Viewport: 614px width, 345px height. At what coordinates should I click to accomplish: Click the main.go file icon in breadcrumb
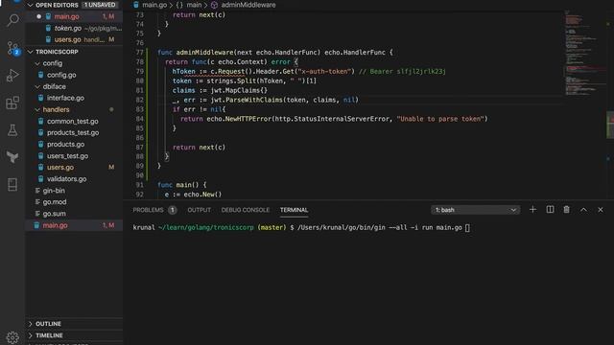pyautogui.click(x=136, y=5)
